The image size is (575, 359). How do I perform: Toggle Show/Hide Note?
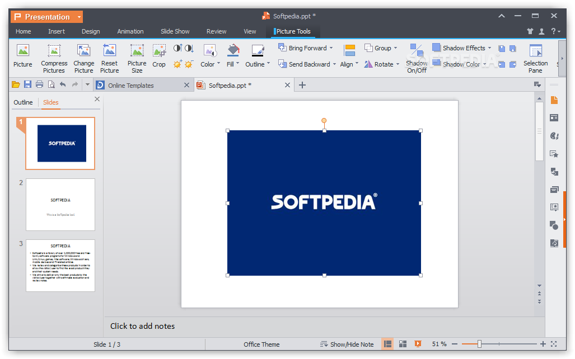tap(347, 344)
